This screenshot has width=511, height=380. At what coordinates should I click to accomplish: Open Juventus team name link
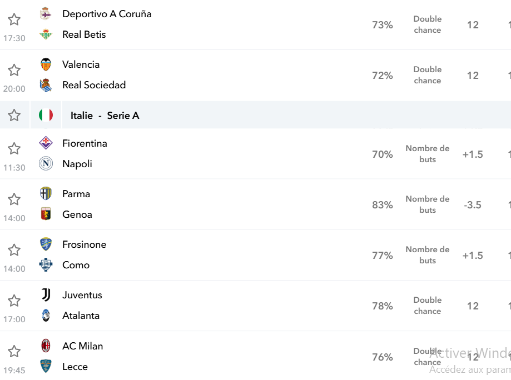click(82, 295)
